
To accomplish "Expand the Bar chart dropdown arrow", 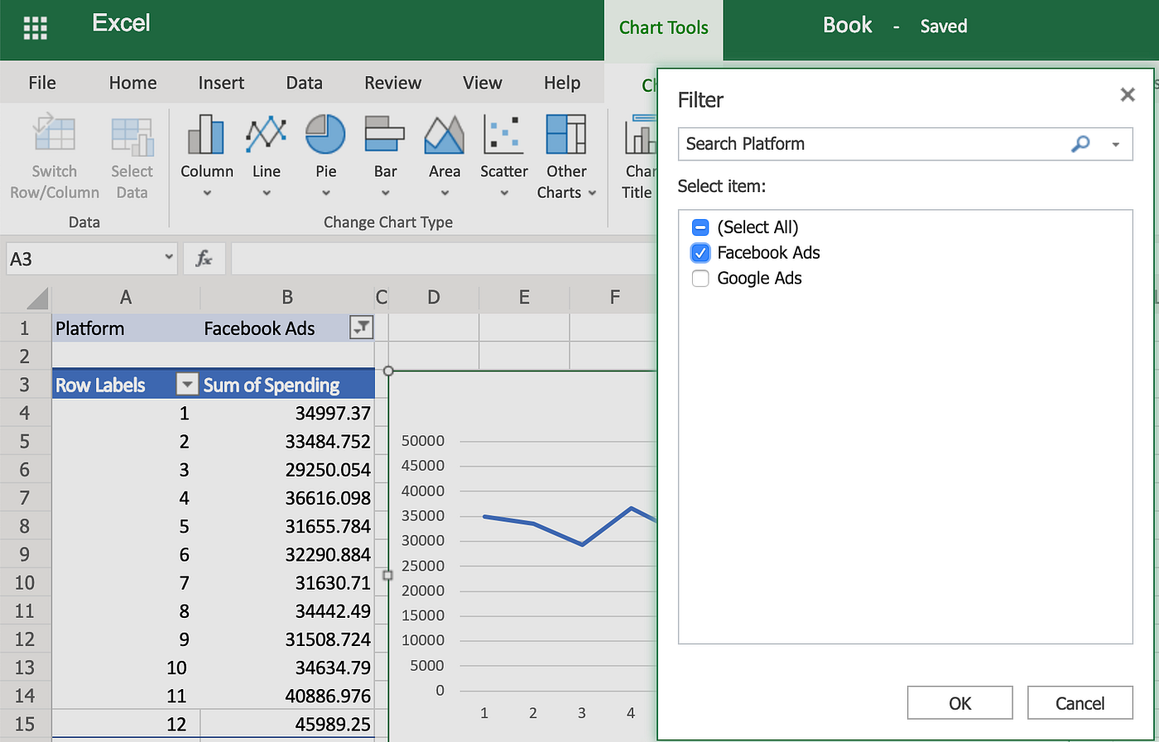I will point(386,194).
